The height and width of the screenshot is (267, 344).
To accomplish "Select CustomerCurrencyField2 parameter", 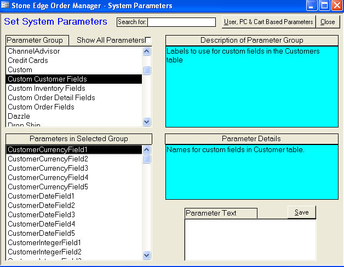I will pos(74,159).
